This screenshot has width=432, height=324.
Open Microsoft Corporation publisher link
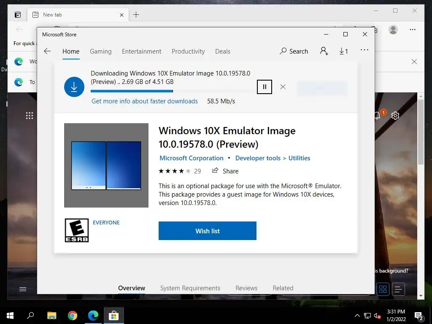pos(192,158)
